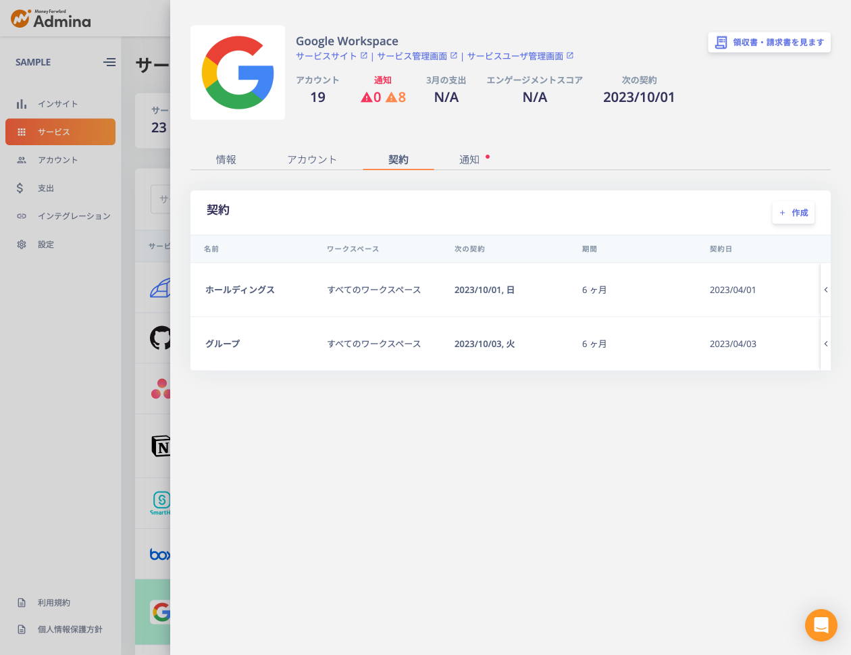The height and width of the screenshot is (655, 851).
Task: Click external link icon next to サービス管理画面
Action: tap(454, 55)
